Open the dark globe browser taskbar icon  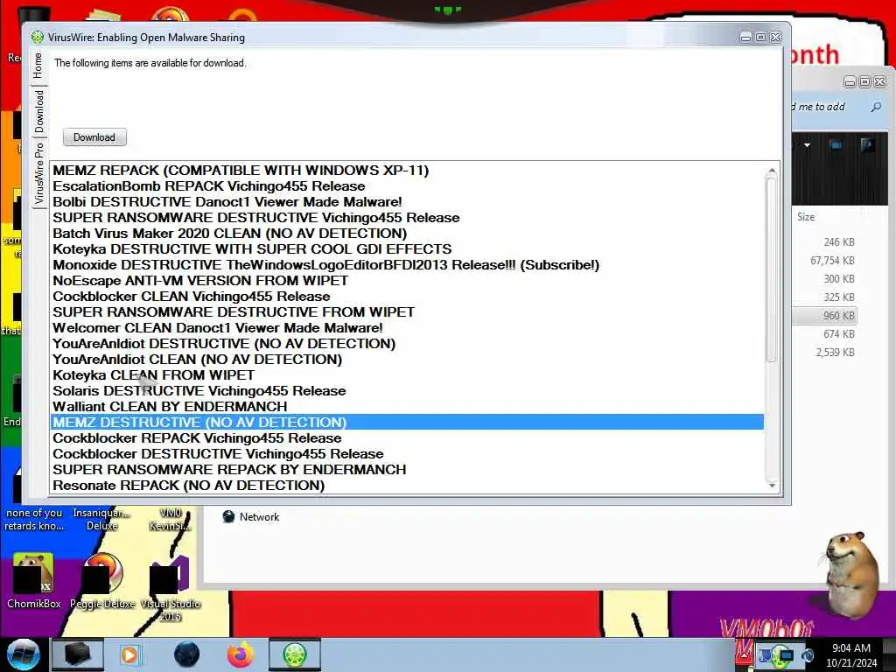pyautogui.click(x=186, y=654)
